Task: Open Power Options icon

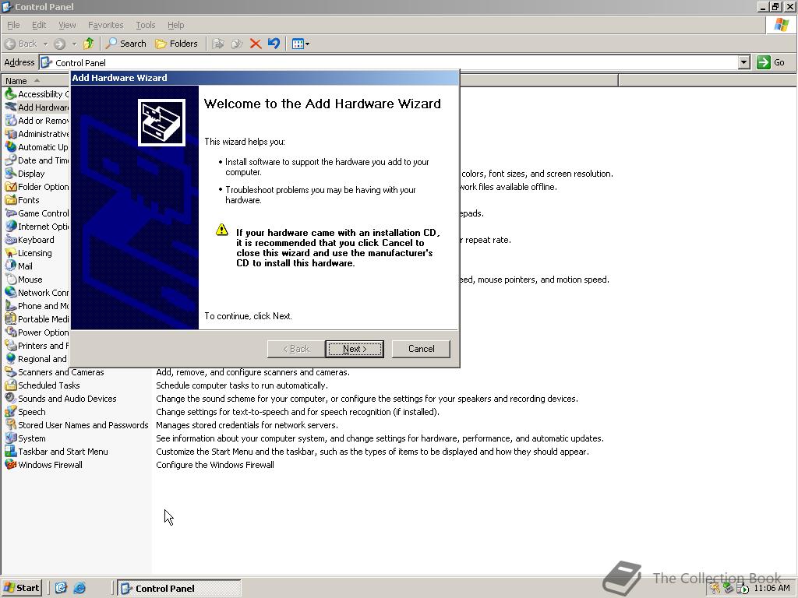Action: pyautogui.click(x=11, y=332)
